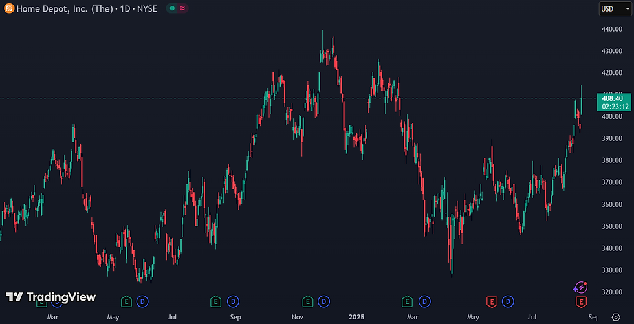
Task: Click the green market-open status dot
Action: [172, 8]
